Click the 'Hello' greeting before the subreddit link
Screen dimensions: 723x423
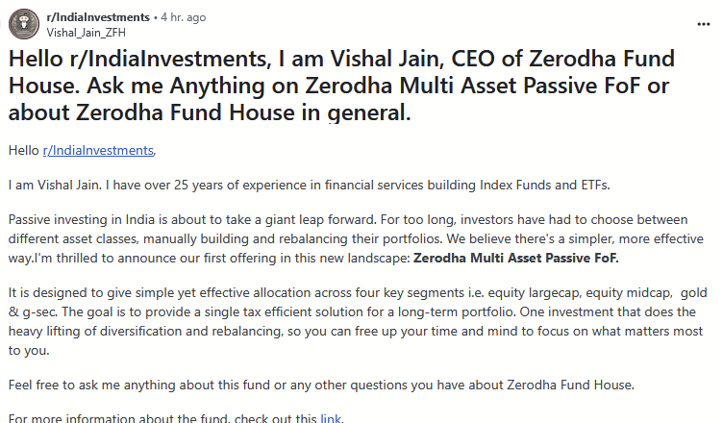pos(23,150)
